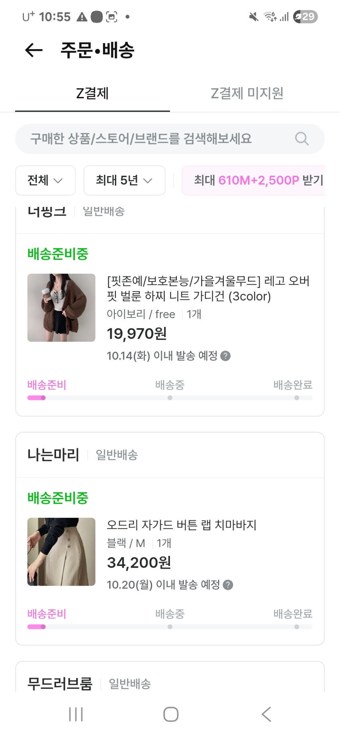This screenshot has height=737, width=340.
Task: Open the 최대 5년 period dropdown
Action: tap(124, 180)
